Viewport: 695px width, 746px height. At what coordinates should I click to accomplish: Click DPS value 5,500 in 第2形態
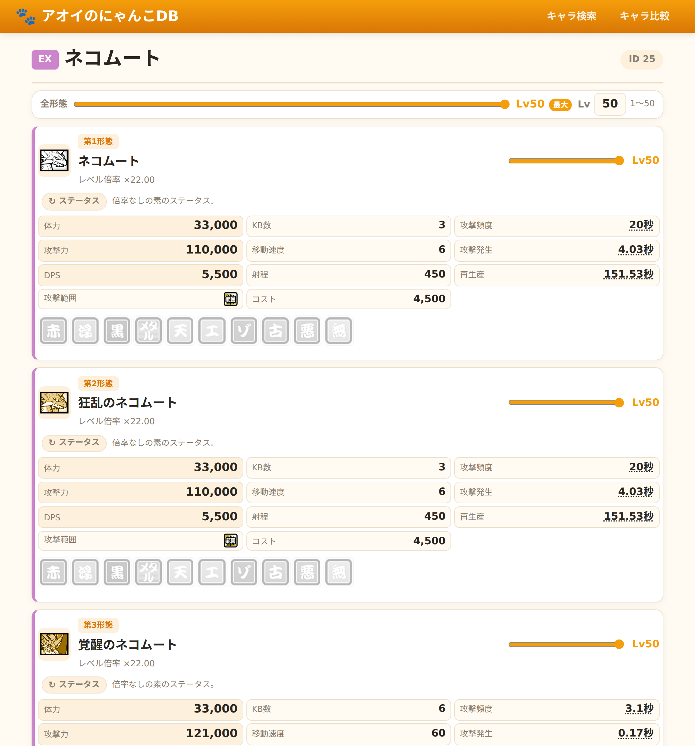220,517
